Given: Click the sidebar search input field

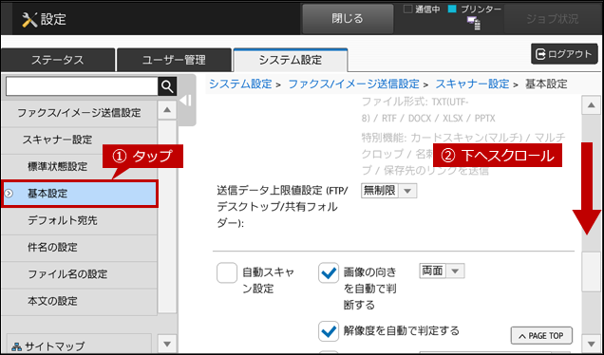Looking at the screenshot, I should point(82,87).
